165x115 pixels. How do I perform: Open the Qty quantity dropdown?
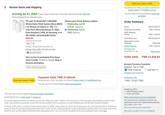point(30,43)
